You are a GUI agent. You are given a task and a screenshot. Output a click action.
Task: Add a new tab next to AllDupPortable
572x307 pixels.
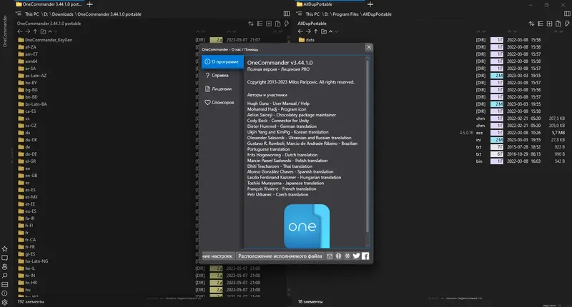(370, 4)
